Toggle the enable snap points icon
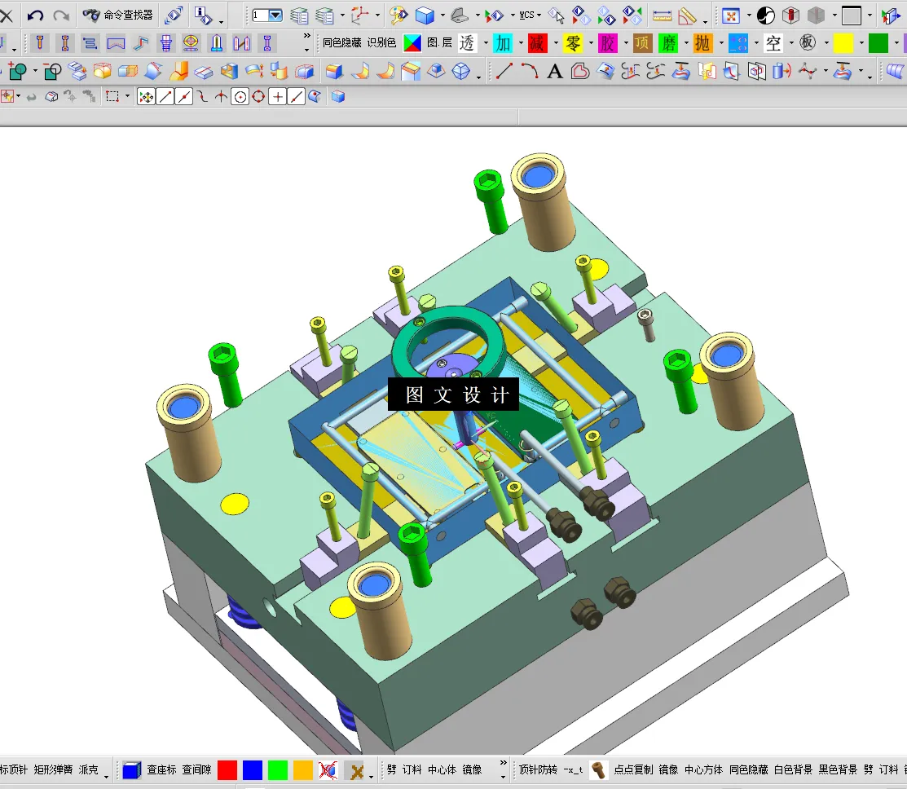This screenshot has width=907, height=789. pyautogui.click(x=147, y=97)
